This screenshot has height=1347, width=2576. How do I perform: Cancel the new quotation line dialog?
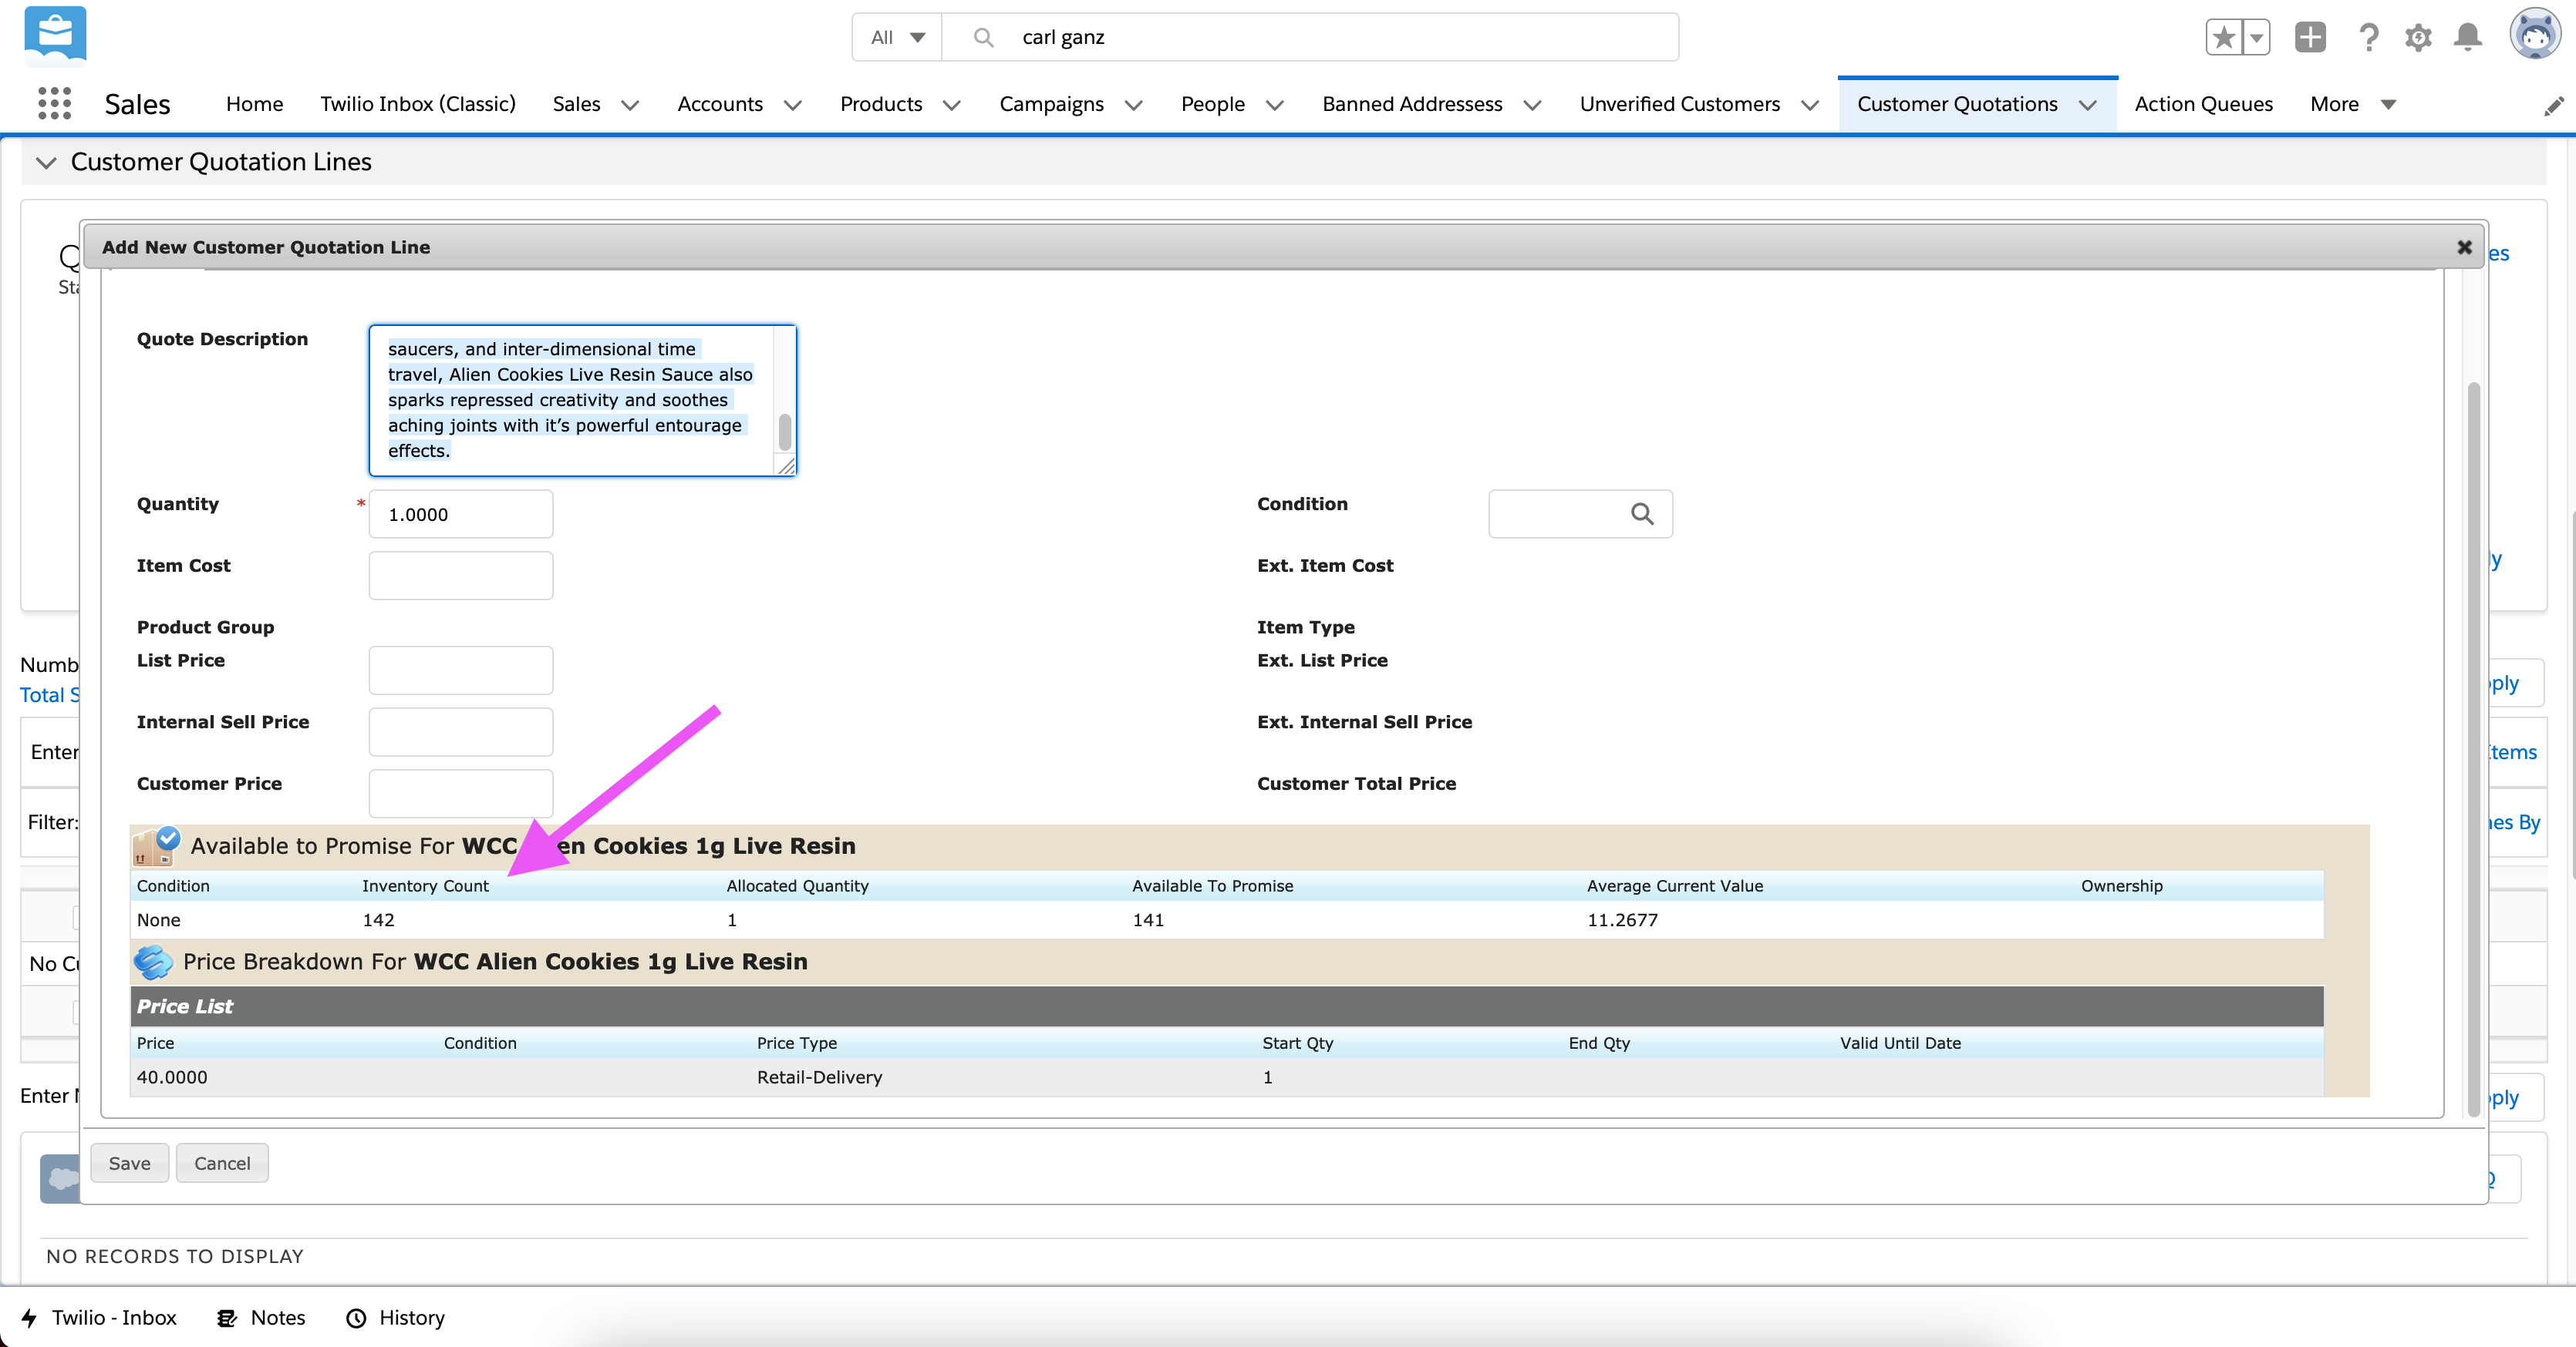click(222, 1163)
